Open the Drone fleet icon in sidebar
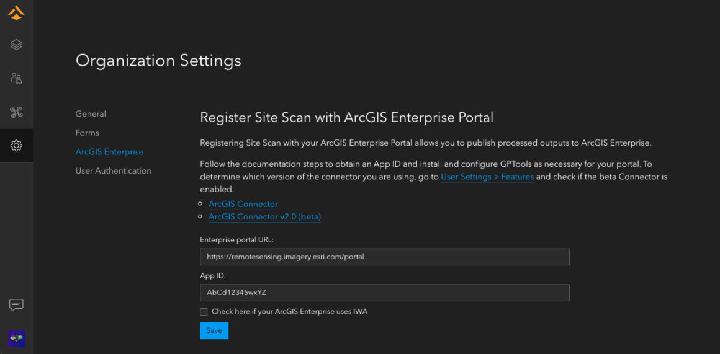 point(16,112)
